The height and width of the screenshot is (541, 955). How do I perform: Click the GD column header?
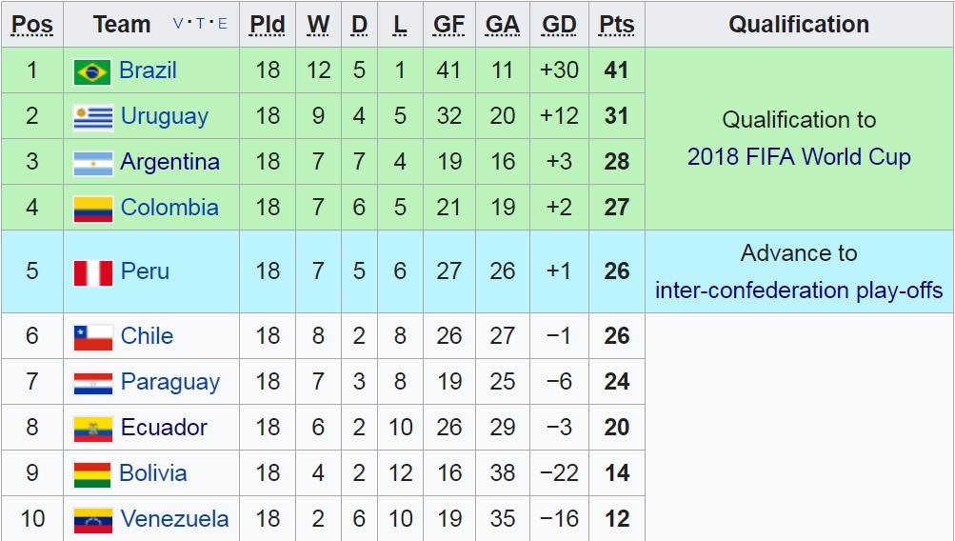[559, 25]
